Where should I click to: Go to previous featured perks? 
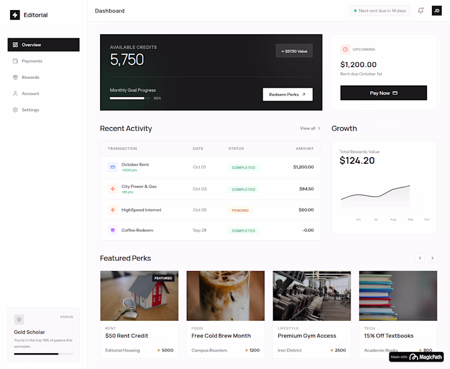pos(420,258)
